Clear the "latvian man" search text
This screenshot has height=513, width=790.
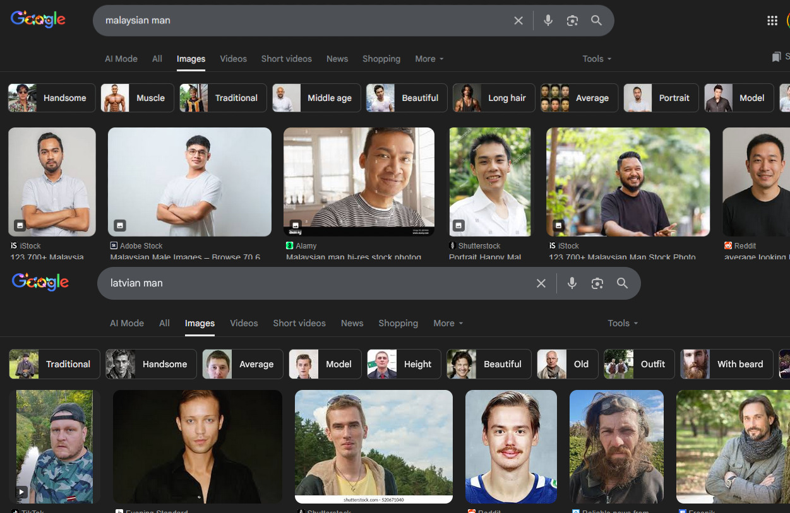(x=541, y=283)
